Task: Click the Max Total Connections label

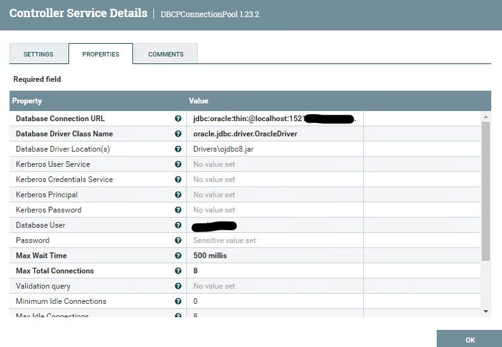Action: tap(55, 271)
